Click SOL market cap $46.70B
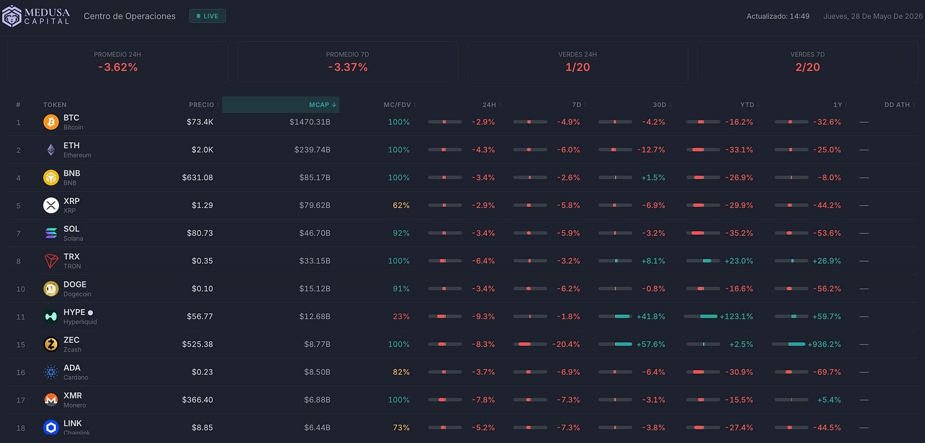The image size is (925, 443). pyautogui.click(x=313, y=233)
